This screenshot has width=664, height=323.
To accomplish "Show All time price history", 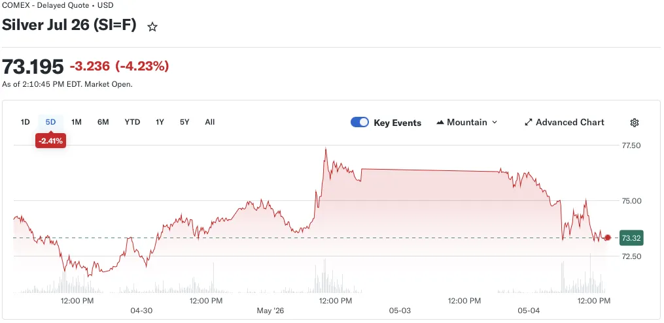I will tap(209, 122).
